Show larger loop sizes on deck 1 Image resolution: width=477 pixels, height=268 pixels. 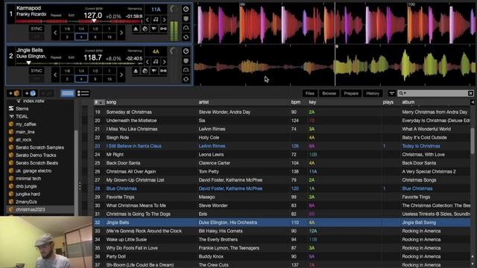(121, 33)
